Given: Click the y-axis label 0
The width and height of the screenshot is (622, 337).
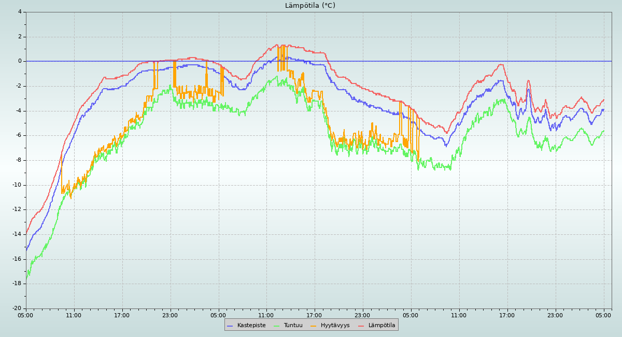Looking at the screenshot, I should pyautogui.click(x=20, y=61).
